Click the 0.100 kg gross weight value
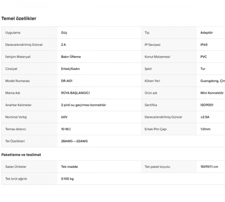 coord(67,179)
